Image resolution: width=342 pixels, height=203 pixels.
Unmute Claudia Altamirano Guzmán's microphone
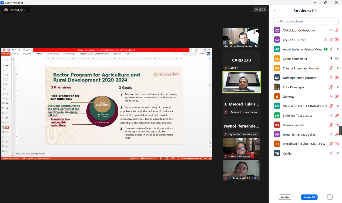pos(331,68)
